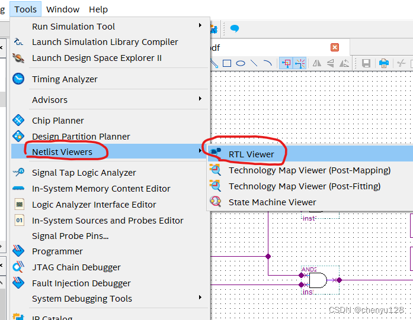Close the bdf document tab

click(335, 47)
